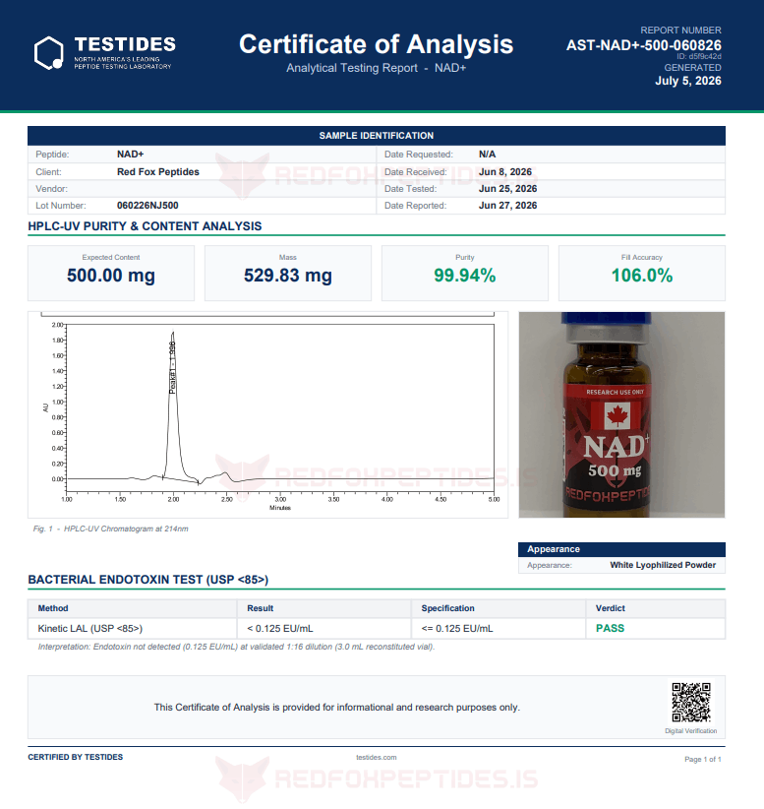Click the 'Method' column header

[x=52, y=608]
